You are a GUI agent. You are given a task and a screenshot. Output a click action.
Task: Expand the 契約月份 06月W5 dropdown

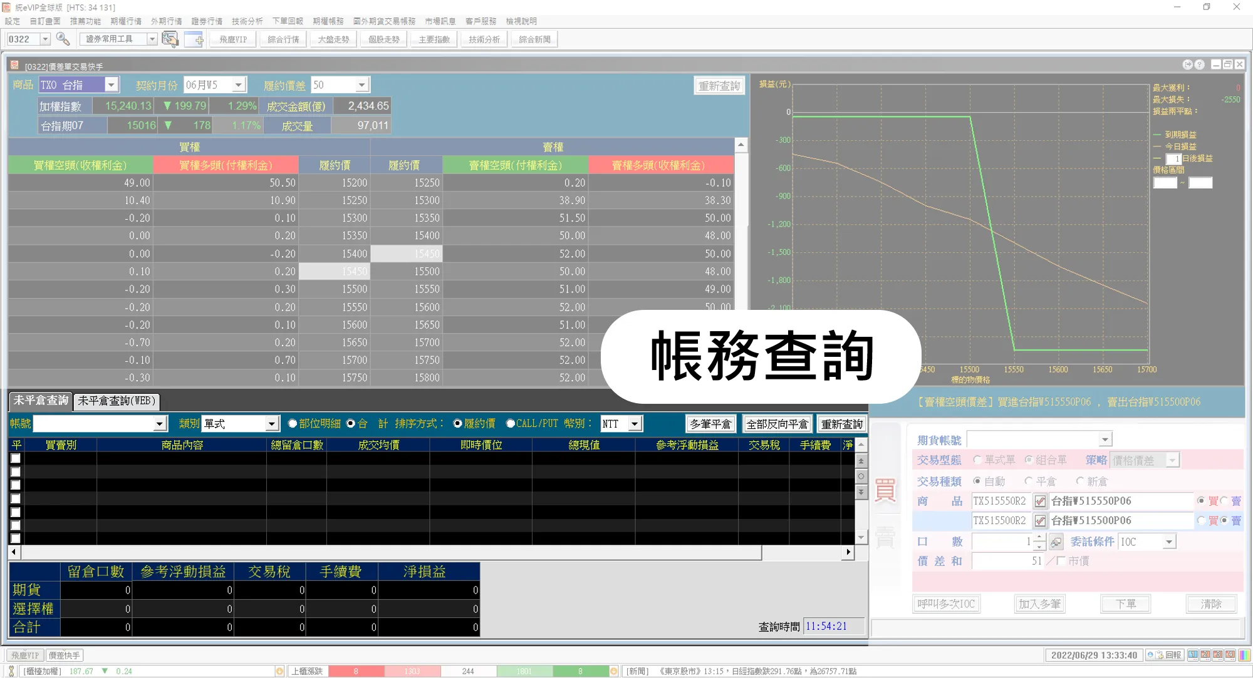[239, 85]
